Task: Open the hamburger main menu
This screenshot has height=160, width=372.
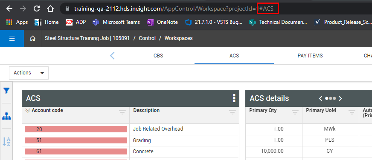Action: pos(12,38)
